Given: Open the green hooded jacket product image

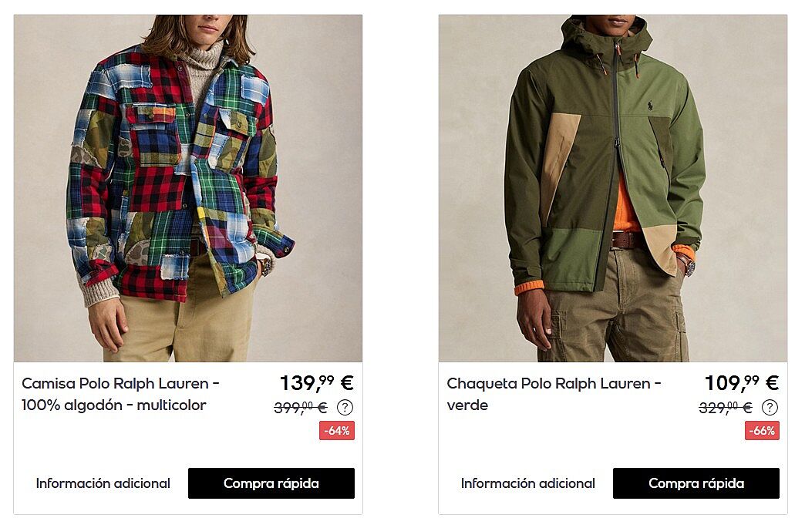Looking at the screenshot, I should tap(613, 188).
